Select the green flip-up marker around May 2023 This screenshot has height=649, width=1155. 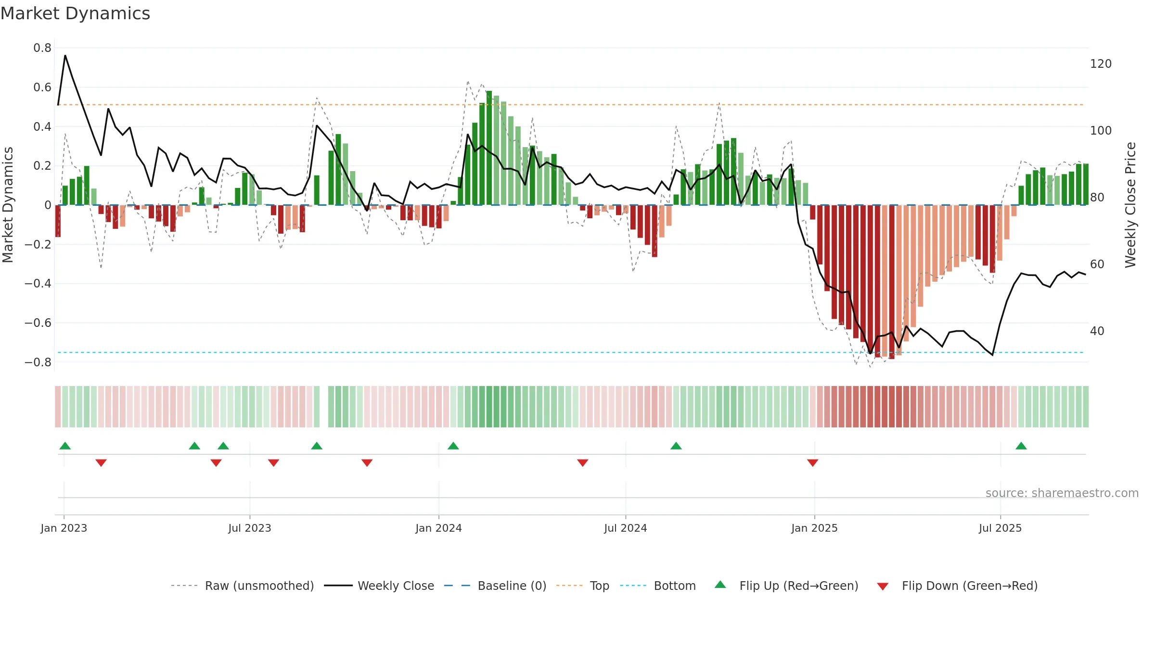[194, 446]
